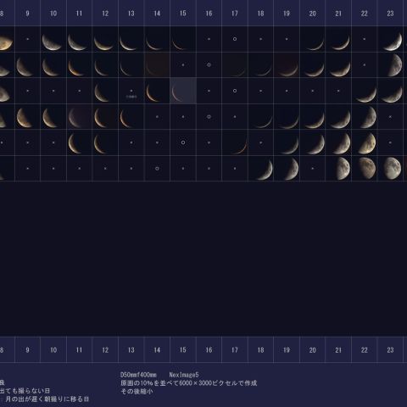Click the text mentioning 6000×3000ピクセル
Image resolution: width=407 pixels, height=407 pixels.
(x=189, y=383)
